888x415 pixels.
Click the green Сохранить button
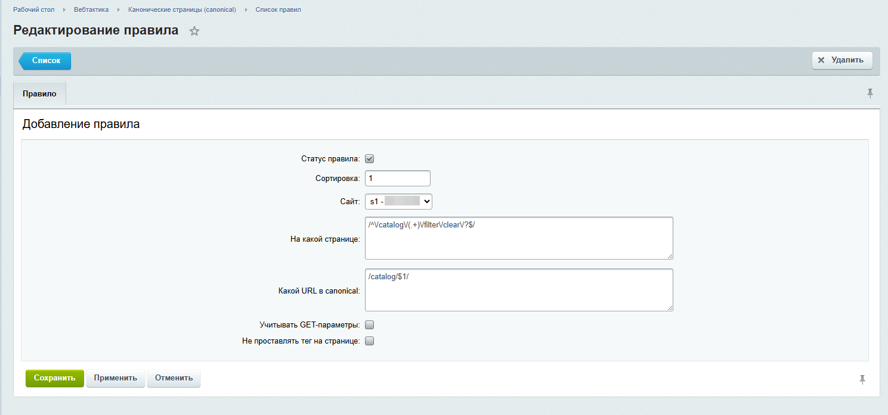(x=54, y=378)
